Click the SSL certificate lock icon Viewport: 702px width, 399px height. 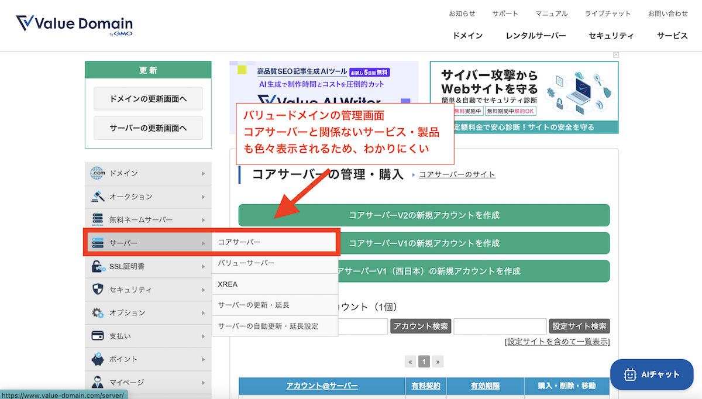tap(97, 266)
